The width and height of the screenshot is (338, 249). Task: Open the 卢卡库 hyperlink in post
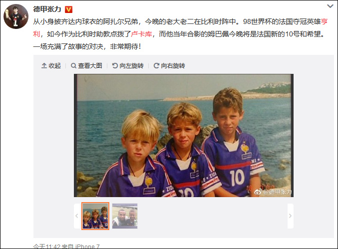tap(142, 34)
